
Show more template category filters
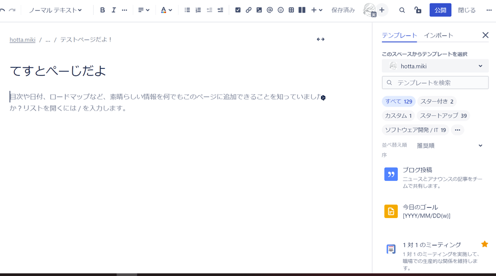pos(457,130)
